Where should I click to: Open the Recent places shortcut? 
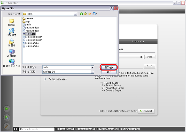12,22
